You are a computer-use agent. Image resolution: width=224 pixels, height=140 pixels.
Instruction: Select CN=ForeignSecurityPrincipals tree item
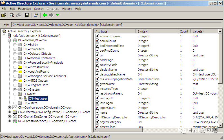(x=43, y=63)
